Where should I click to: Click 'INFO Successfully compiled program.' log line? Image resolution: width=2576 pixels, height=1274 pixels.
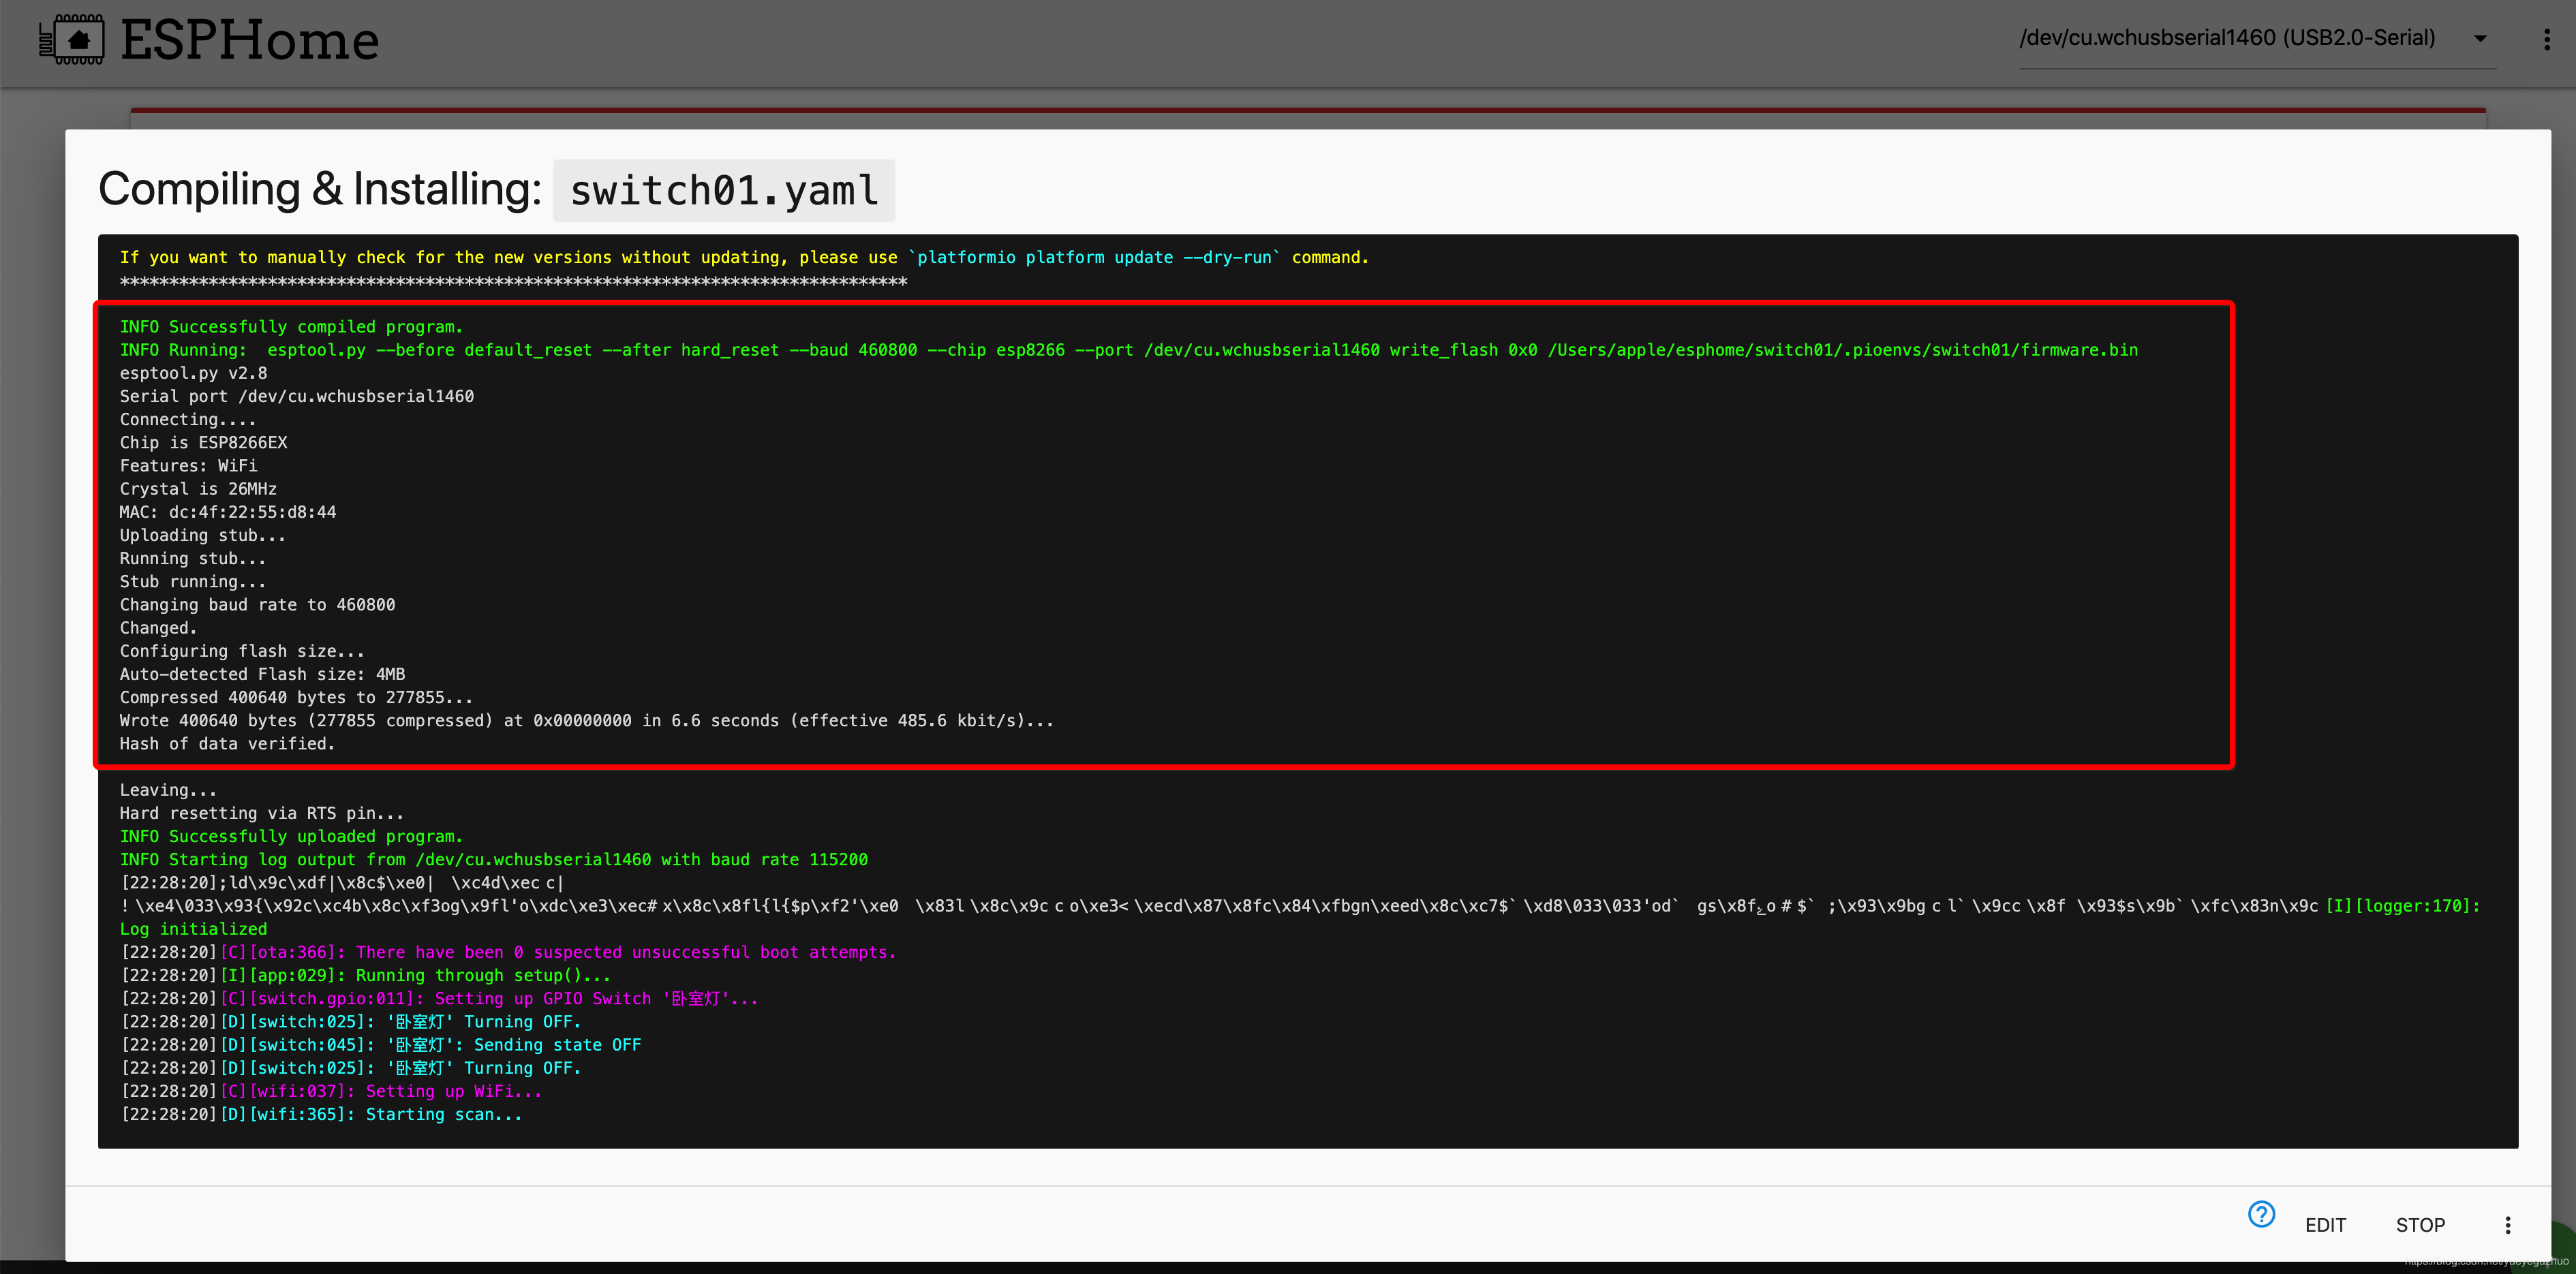(291, 327)
